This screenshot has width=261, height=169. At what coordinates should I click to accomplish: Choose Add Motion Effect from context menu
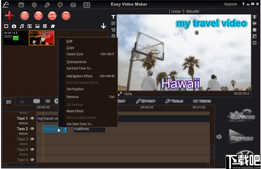(79, 76)
